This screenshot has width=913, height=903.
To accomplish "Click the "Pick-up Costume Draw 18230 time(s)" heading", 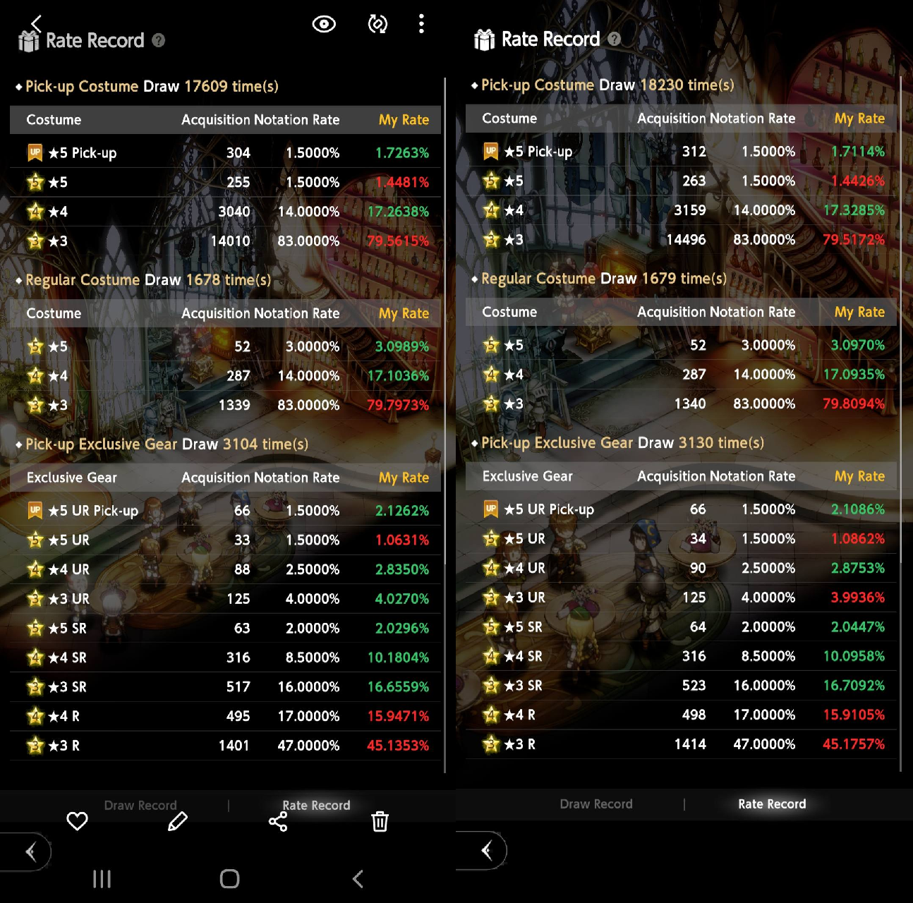I will pos(607,85).
